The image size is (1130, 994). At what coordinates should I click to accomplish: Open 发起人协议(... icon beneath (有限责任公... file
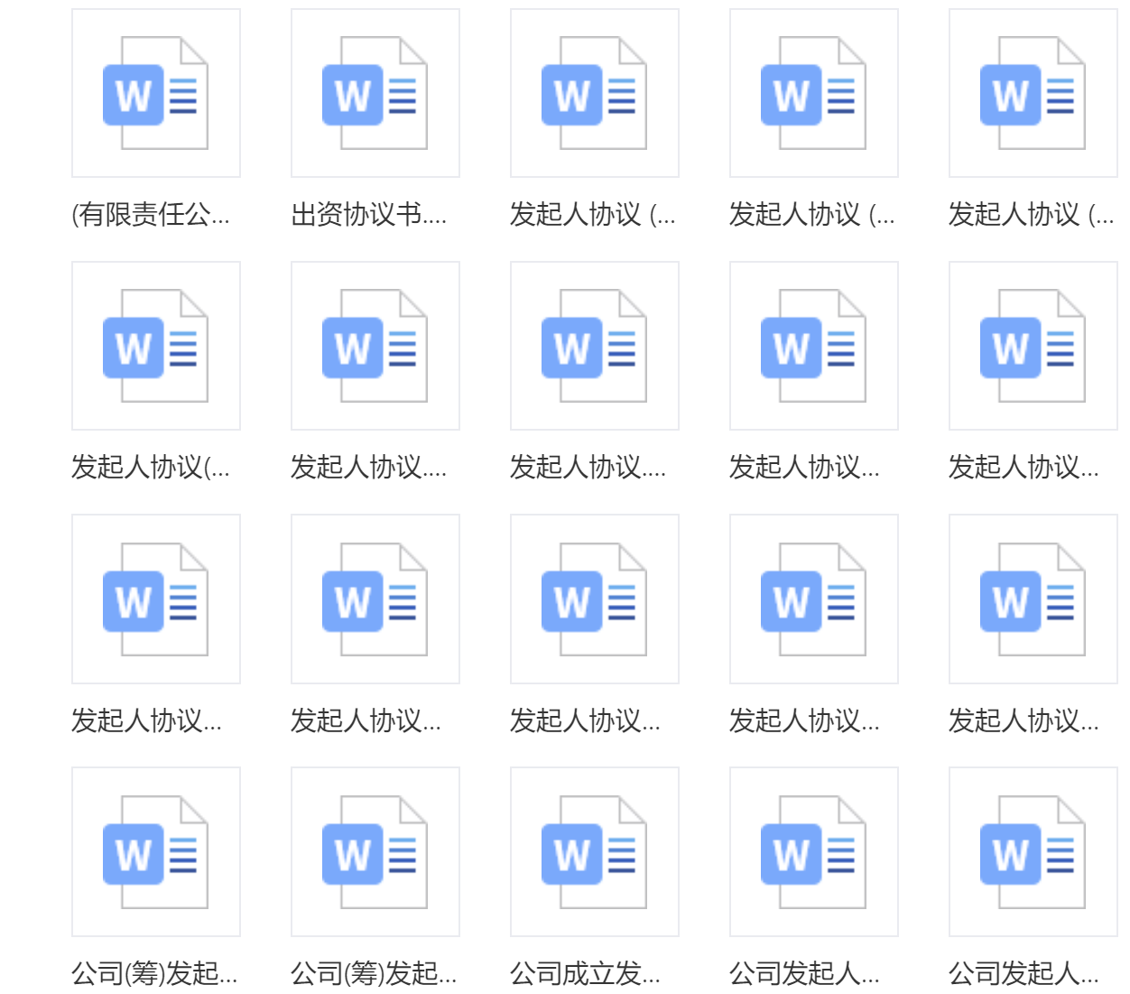155,346
